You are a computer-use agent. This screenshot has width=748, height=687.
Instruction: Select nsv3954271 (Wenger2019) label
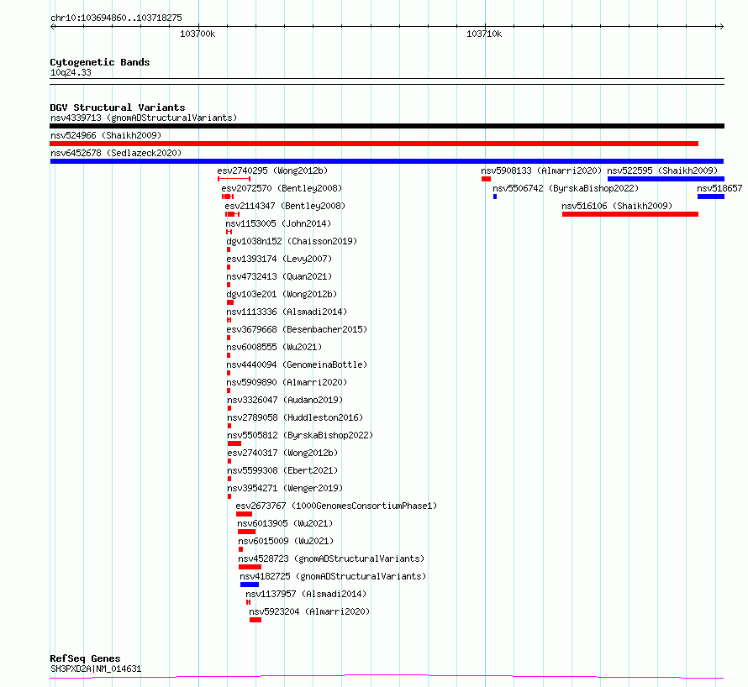click(x=285, y=488)
